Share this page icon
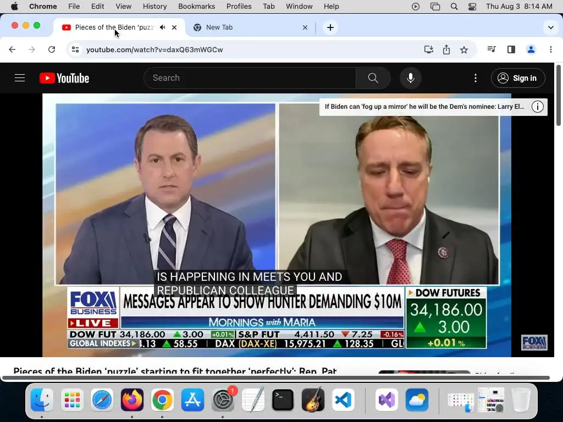This screenshot has width=563, height=422. (x=446, y=49)
